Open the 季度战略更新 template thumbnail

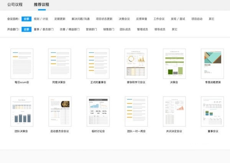[x=212, y=63]
